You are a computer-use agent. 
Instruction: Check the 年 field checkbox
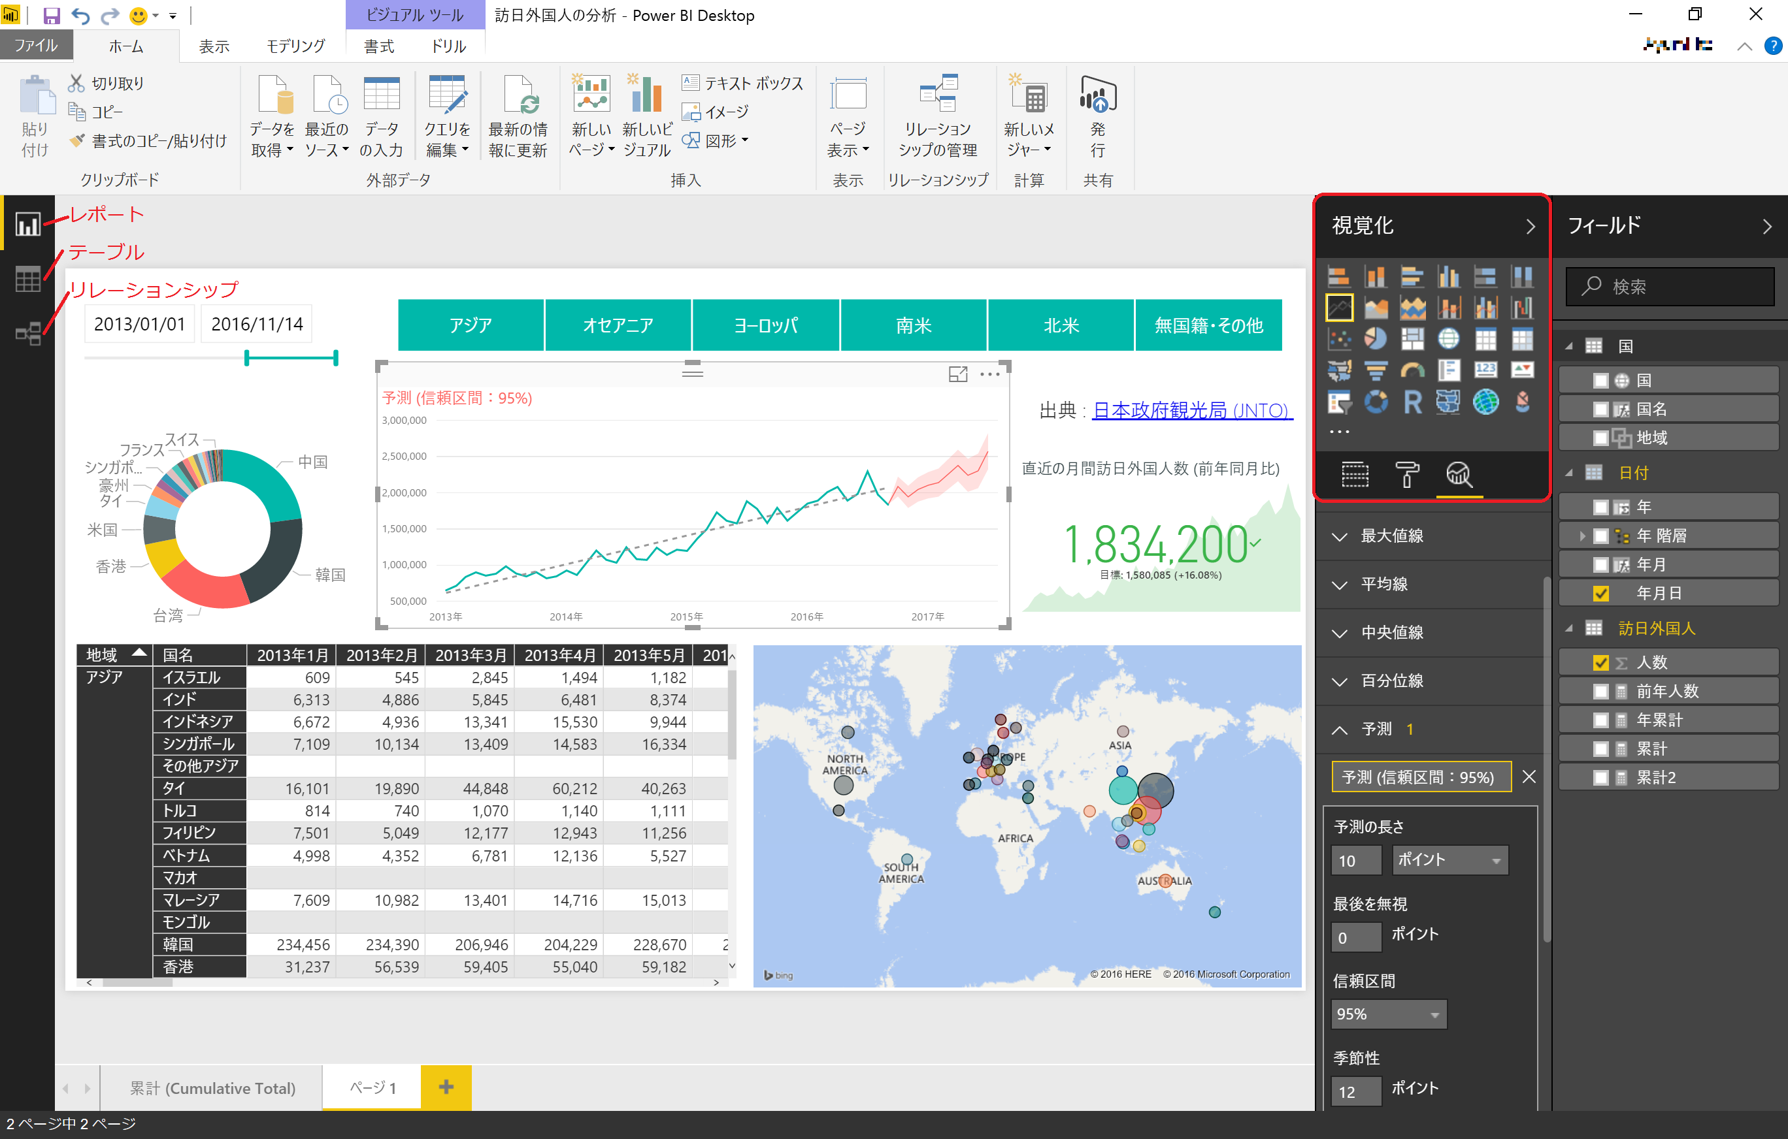coord(1600,507)
